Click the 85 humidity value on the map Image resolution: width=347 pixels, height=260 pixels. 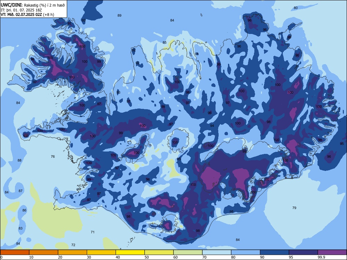164,42
